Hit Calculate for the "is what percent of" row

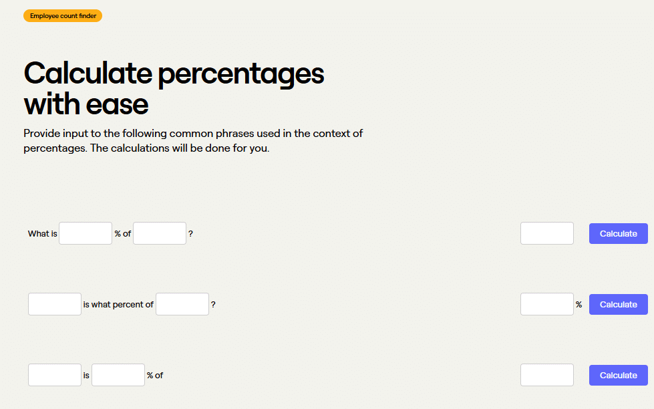[618, 304]
